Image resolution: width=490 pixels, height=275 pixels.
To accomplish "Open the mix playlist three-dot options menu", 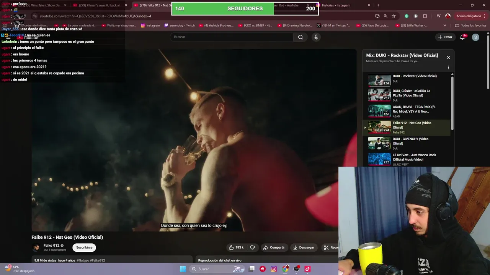I will coord(448,68).
